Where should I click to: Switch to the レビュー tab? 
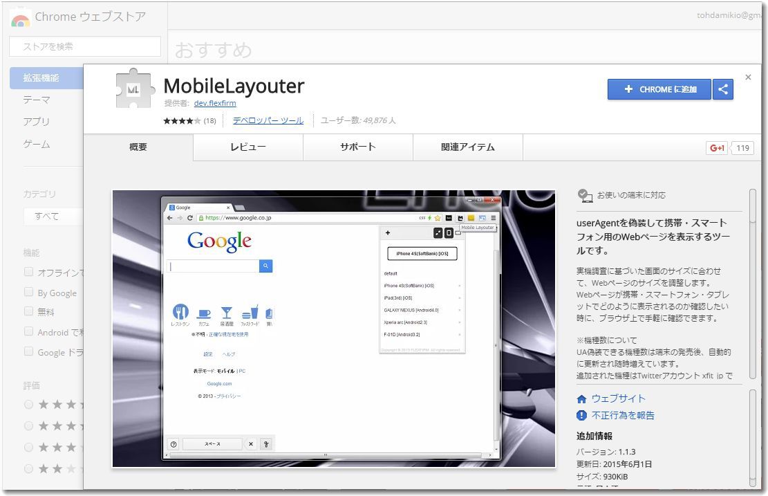click(247, 147)
